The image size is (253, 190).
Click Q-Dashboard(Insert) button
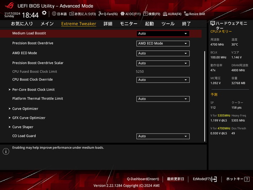click(143, 179)
